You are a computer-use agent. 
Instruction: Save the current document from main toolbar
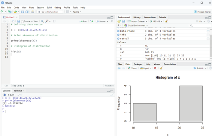[22, 12]
